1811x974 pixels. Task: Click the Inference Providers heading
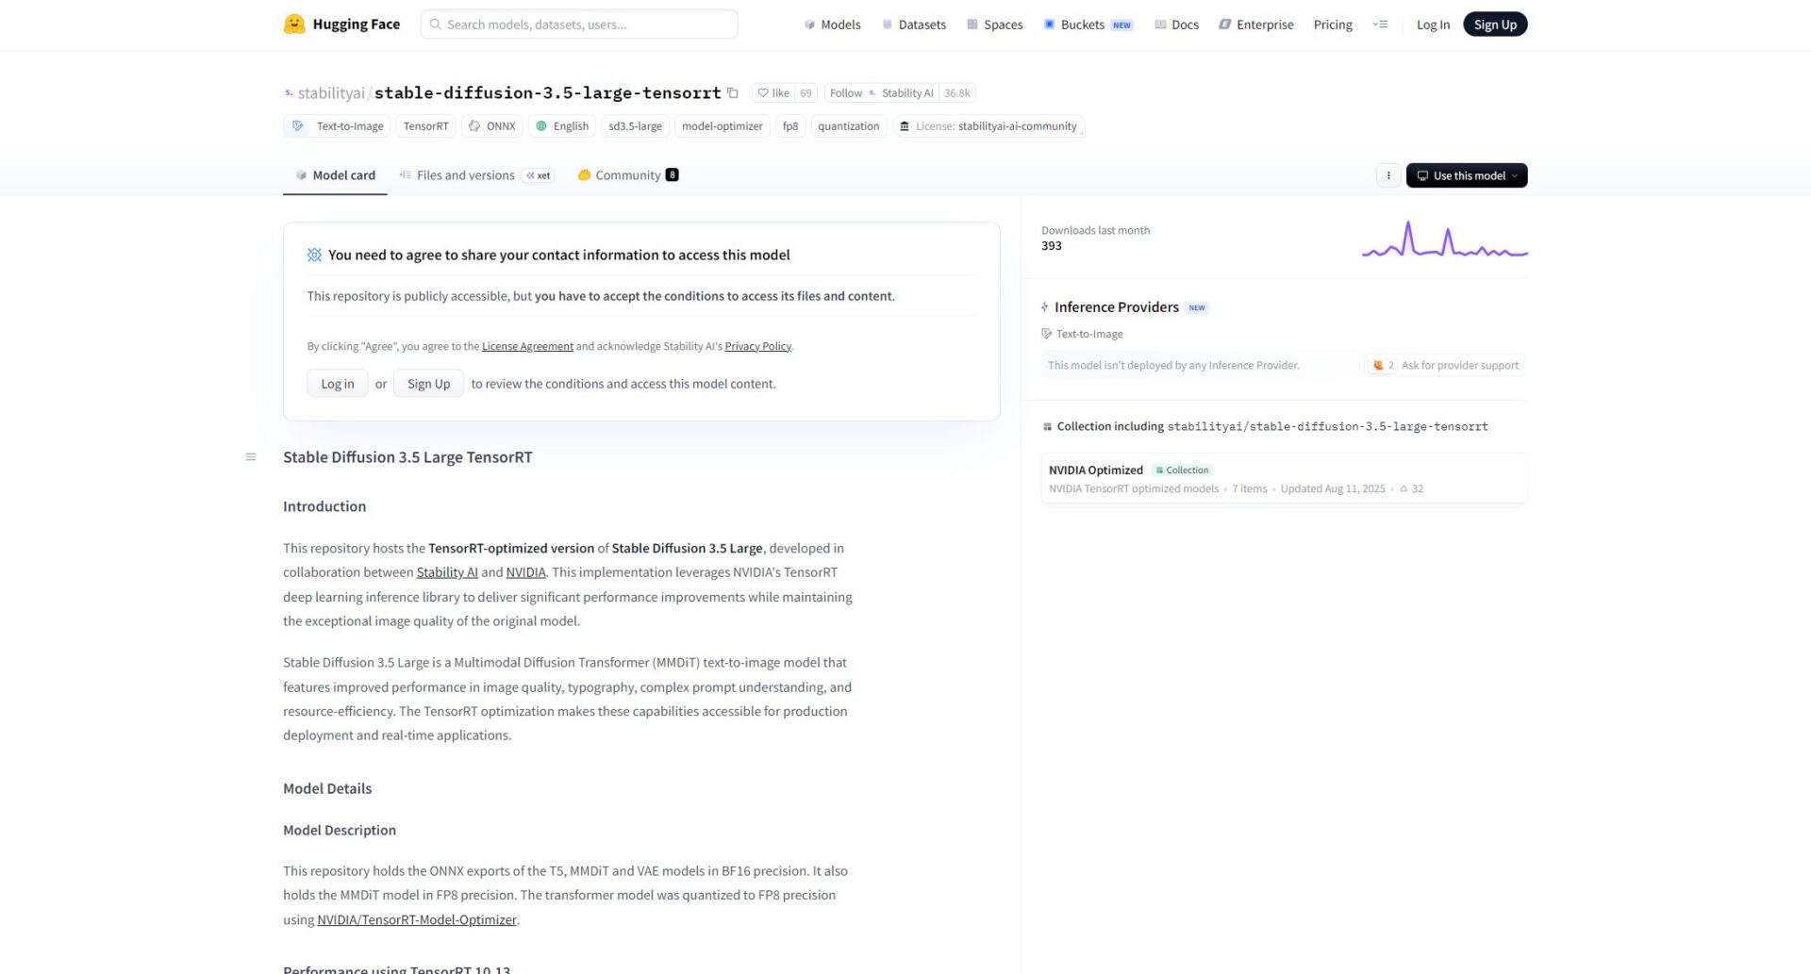[1117, 307]
